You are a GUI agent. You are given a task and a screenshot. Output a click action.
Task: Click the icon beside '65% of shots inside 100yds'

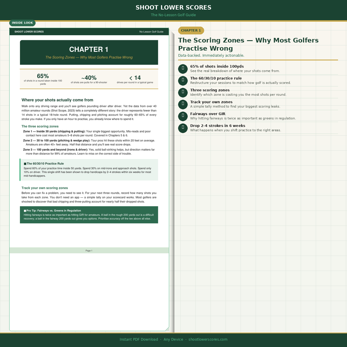point(183,69)
